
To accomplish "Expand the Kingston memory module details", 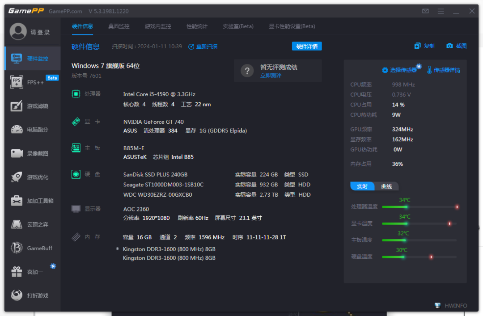I will (117, 249).
